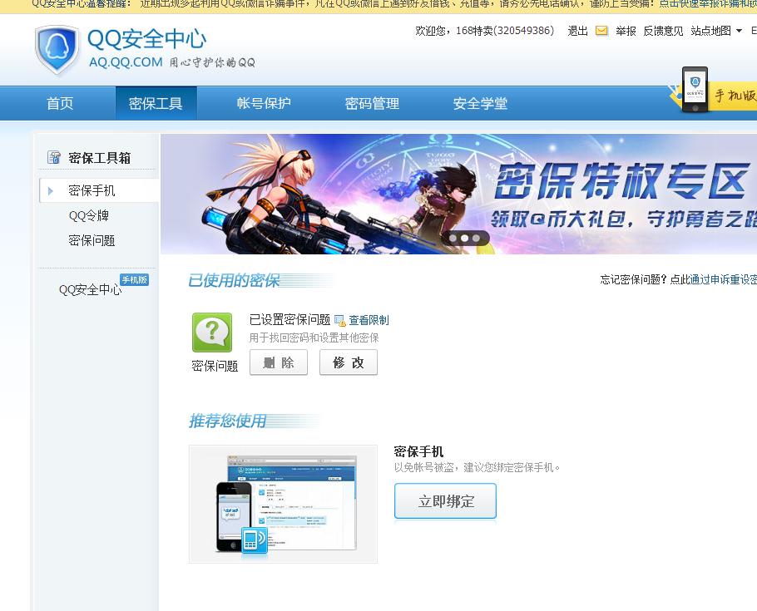Click the green 密保问题 question mark icon

(x=212, y=332)
